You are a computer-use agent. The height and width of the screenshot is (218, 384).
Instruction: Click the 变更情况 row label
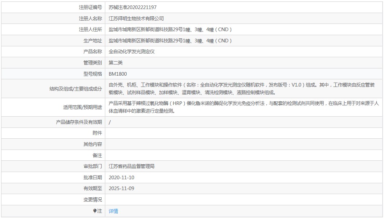[93, 200]
